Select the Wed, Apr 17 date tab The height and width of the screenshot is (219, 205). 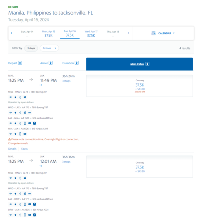pos(91,34)
